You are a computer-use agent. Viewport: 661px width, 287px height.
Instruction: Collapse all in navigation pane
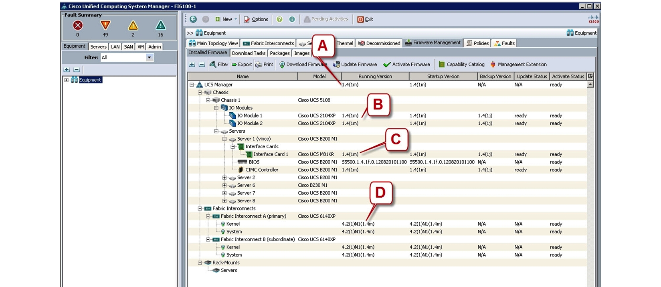coord(77,70)
